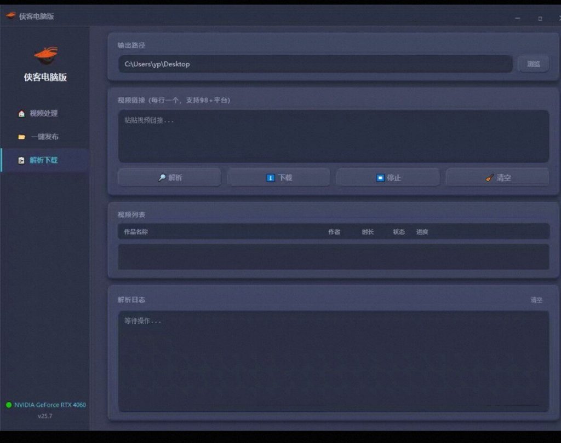Click the broom icon on 清空 button
The image size is (561, 443).
489,178
